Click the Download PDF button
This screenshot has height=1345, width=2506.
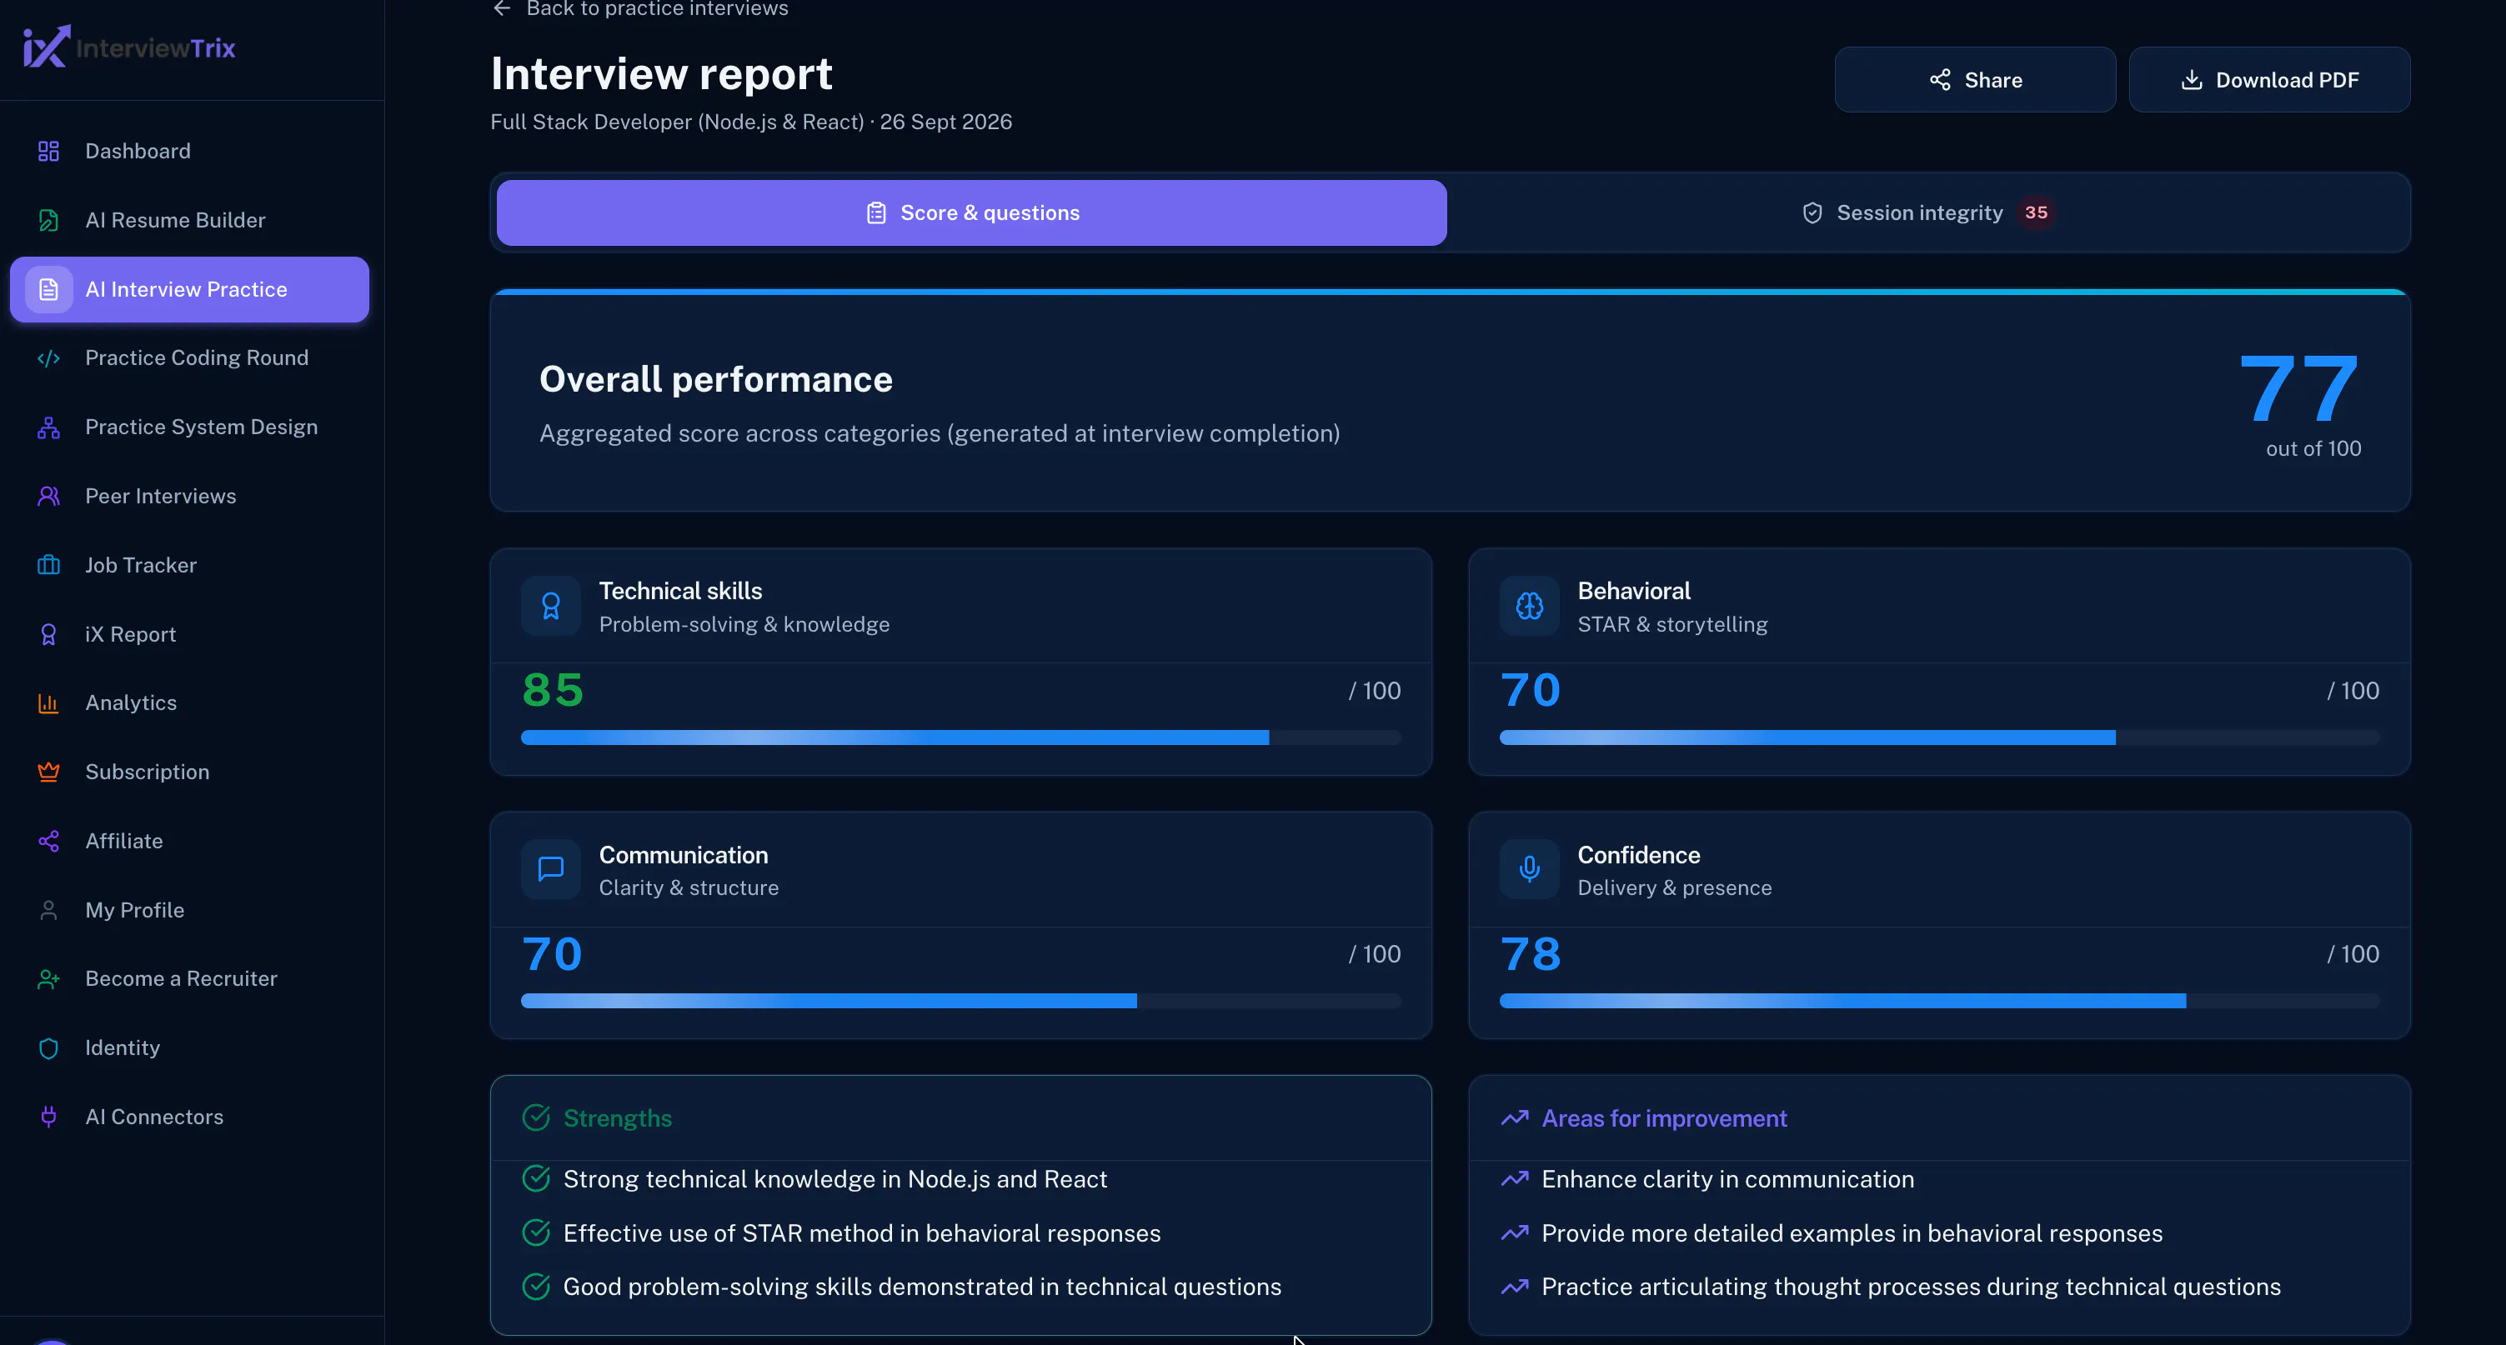click(x=2269, y=80)
